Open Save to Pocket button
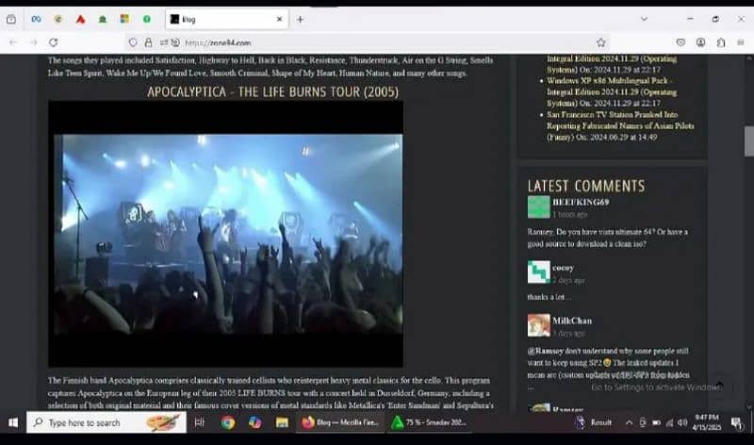The height and width of the screenshot is (445, 754). [680, 42]
